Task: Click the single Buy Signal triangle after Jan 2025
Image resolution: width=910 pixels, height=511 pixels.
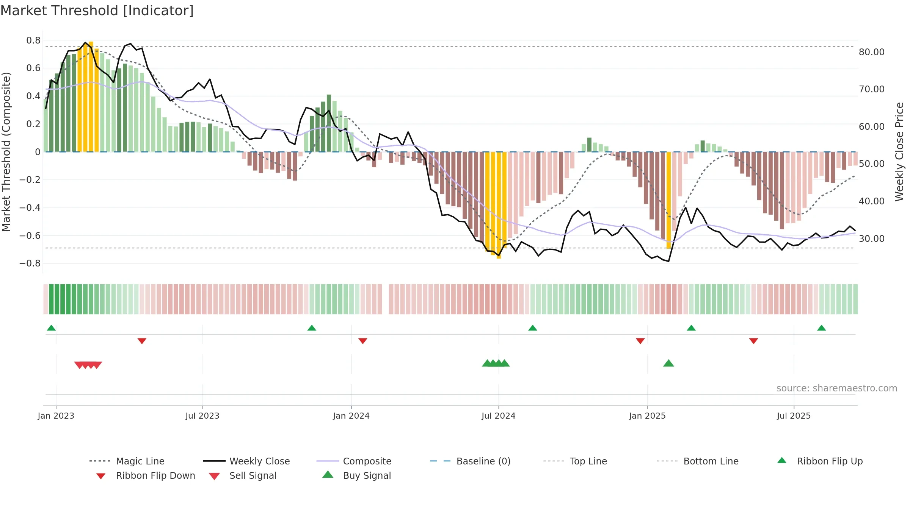Action: click(668, 363)
